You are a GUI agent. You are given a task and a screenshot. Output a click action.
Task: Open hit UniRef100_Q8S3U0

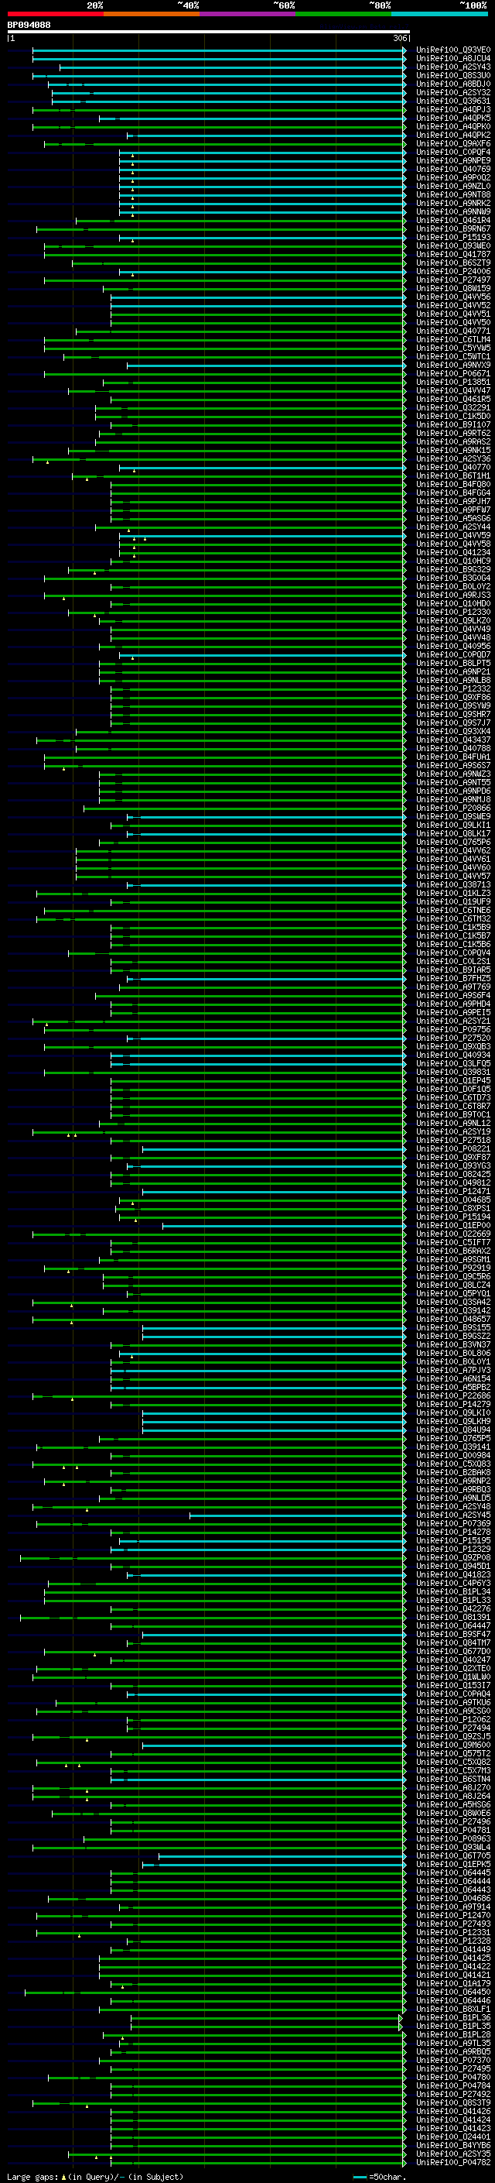click(453, 75)
